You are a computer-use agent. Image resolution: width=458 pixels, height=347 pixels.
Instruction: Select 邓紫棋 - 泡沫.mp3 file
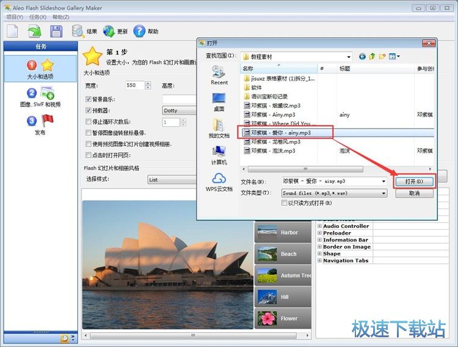(x=269, y=151)
